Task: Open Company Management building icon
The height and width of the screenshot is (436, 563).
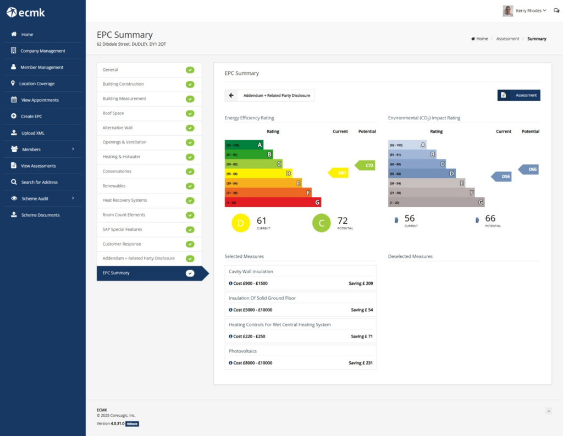Action: coord(13,51)
